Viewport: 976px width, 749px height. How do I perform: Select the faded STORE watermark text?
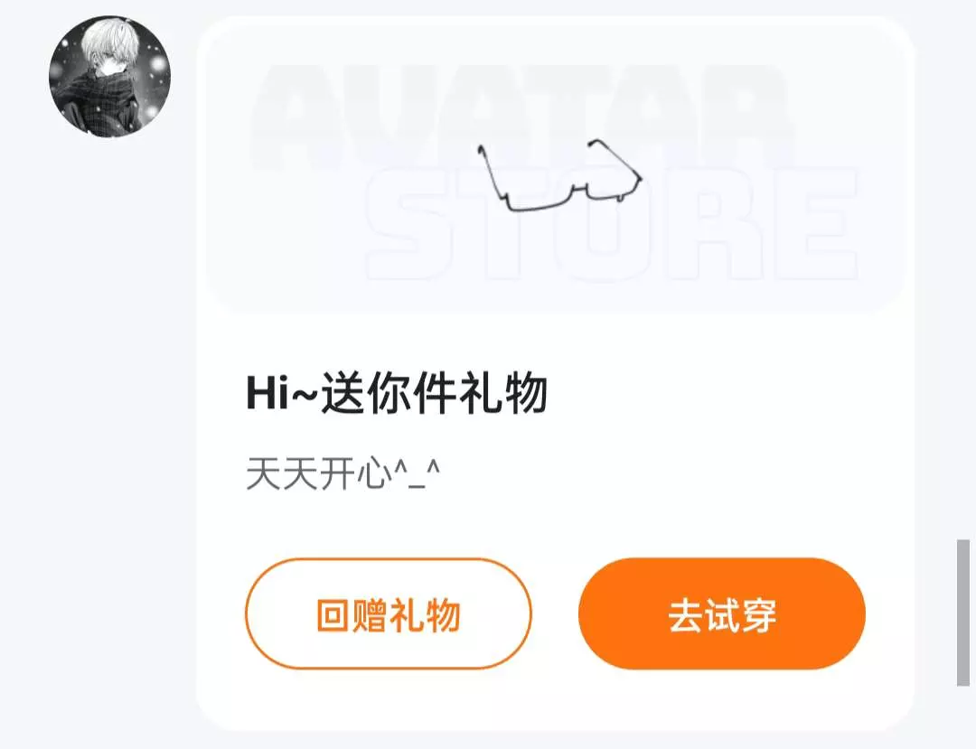[x=612, y=225]
